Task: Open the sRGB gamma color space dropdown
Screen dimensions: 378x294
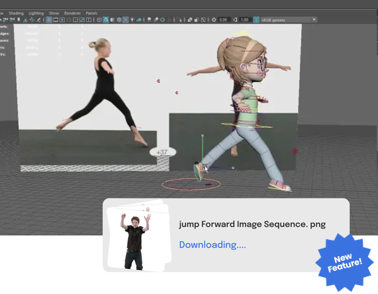Action: tap(289, 20)
